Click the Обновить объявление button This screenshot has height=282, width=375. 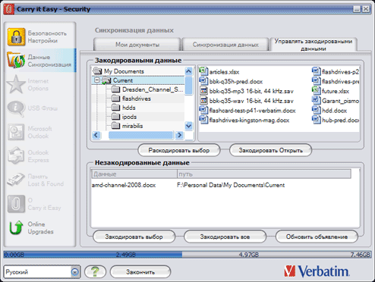pos(317,237)
